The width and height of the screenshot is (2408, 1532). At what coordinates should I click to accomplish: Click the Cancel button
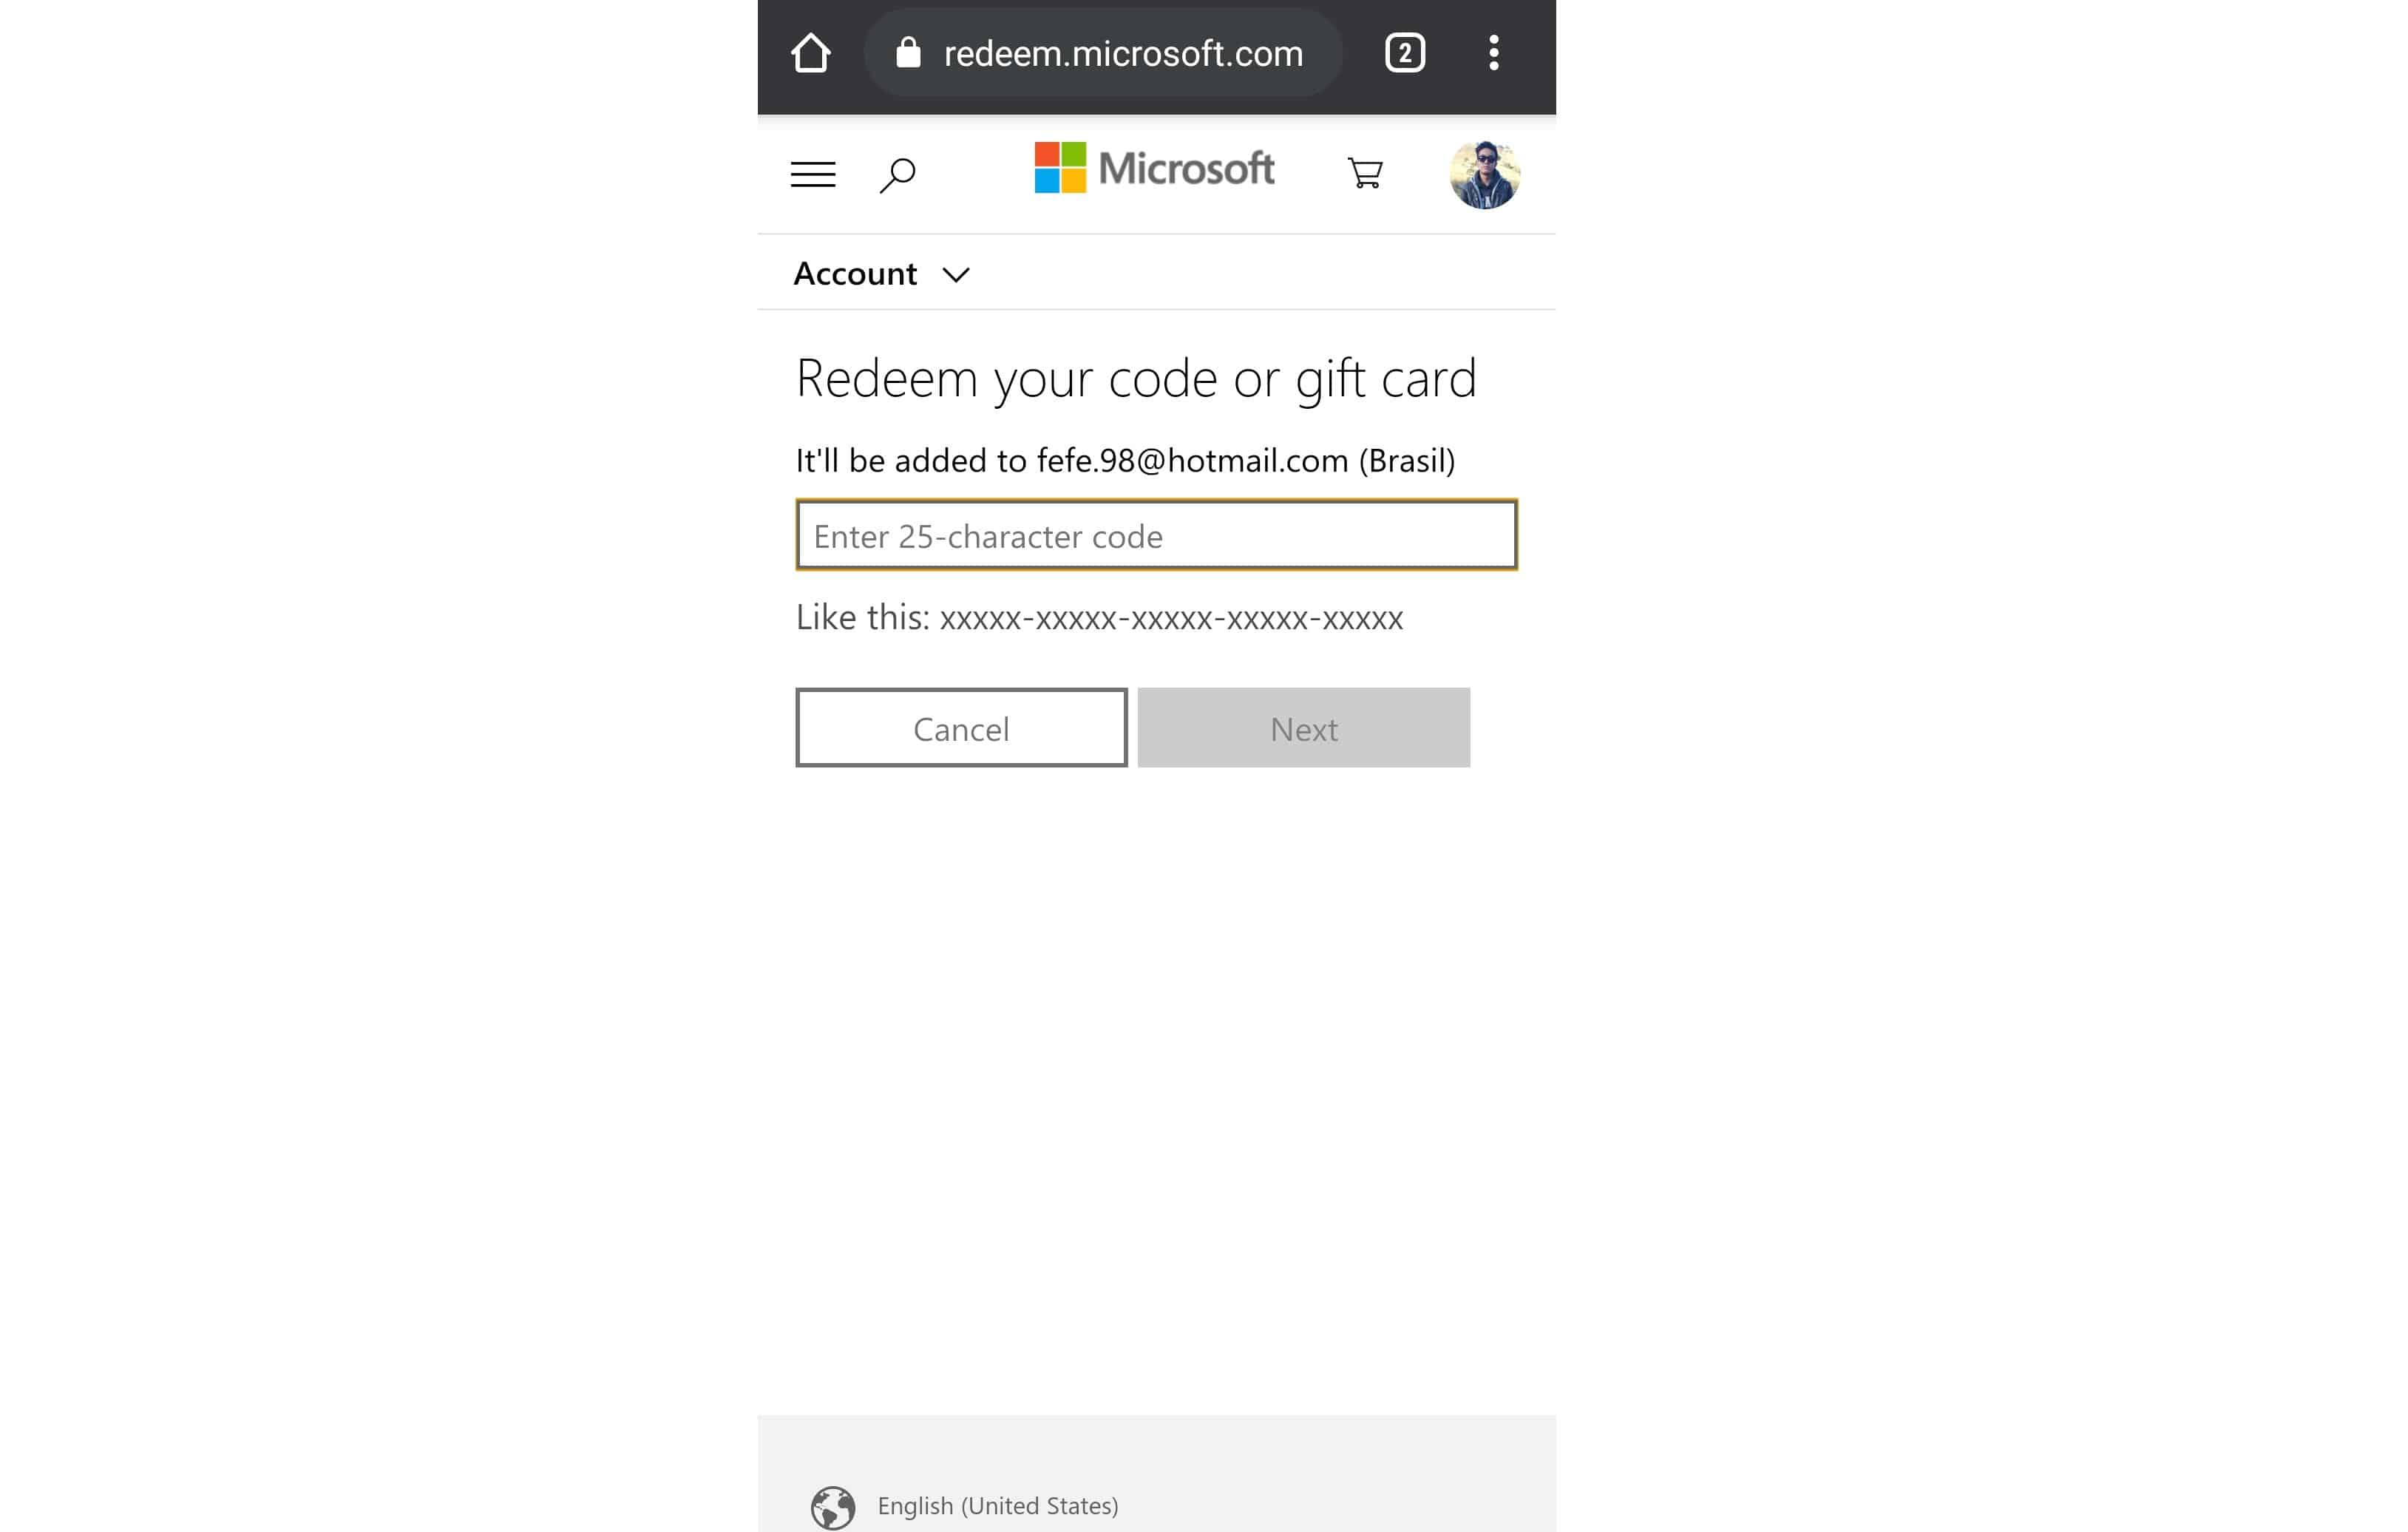tap(961, 728)
